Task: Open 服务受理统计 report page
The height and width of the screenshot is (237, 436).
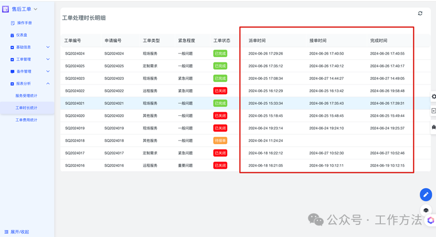Action: pyautogui.click(x=26, y=95)
